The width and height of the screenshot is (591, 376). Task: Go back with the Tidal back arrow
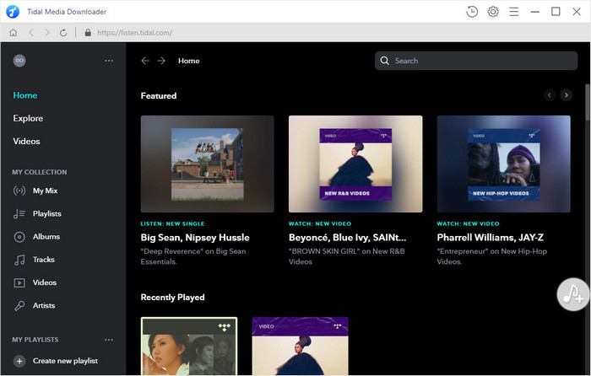pyautogui.click(x=145, y=61)
